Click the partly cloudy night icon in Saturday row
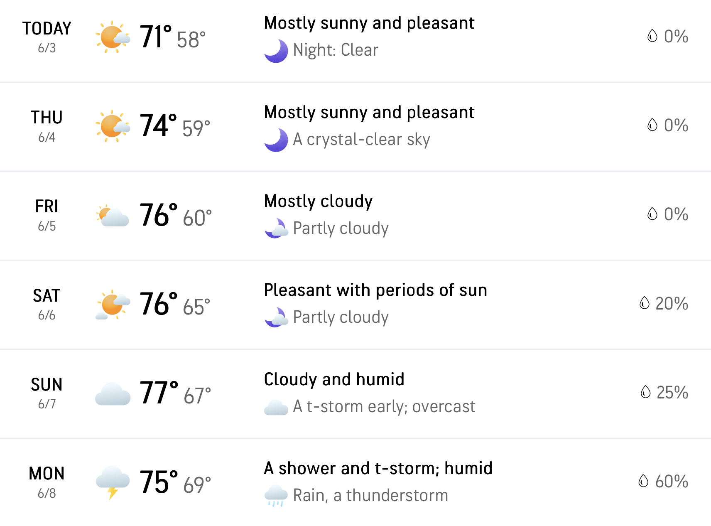 pyautogui.click(x=276, y=317)
